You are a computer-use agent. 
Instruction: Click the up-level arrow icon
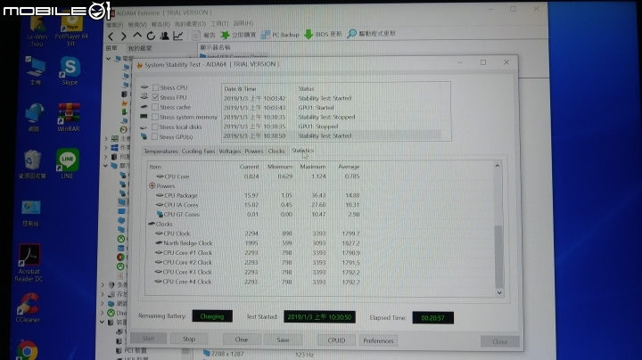tap(137, 36)
